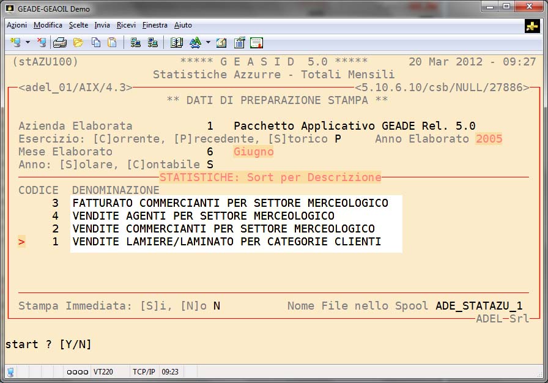Select VENDITE AGENTI PER SETTORE MERCEOLOGICO row
The height and width of the screenshot is (383, 548).
pyautogui.click(x=203, y=216)
